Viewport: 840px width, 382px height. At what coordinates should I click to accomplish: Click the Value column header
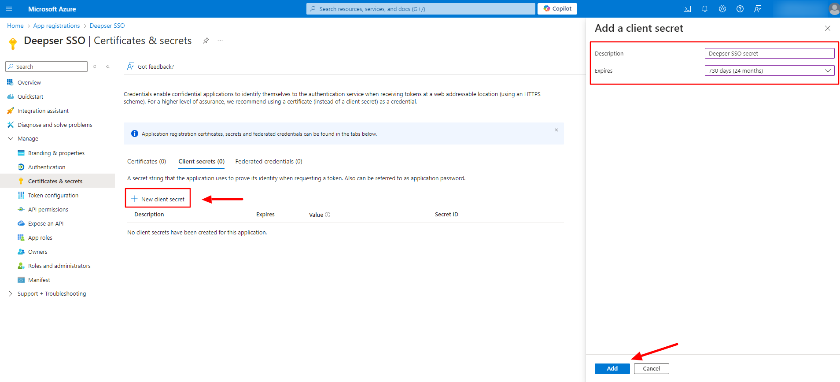pos(316,215)
